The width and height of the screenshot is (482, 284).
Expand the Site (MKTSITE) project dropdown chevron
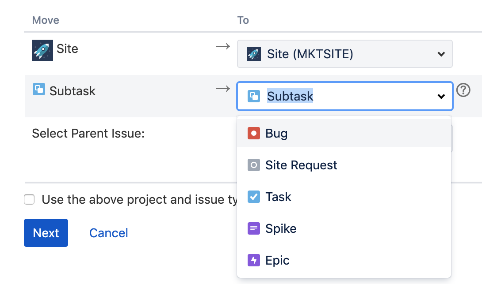(441, 54)
